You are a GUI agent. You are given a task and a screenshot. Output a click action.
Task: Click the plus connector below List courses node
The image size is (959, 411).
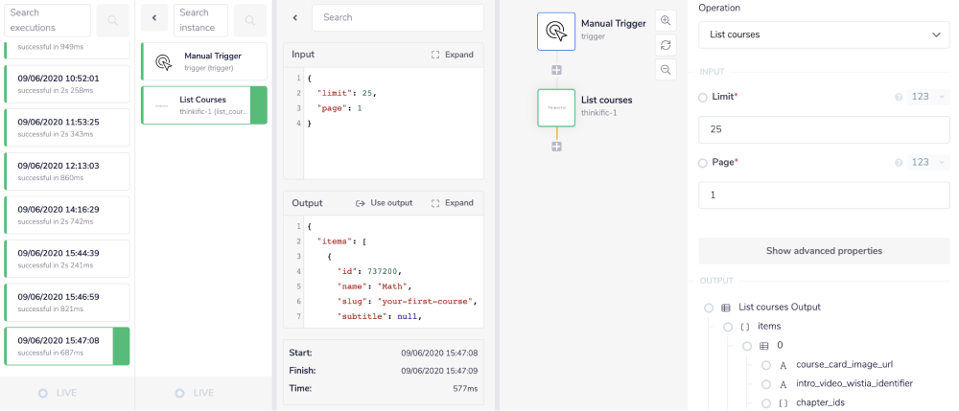pyautogui.click(x=556, y=147)
